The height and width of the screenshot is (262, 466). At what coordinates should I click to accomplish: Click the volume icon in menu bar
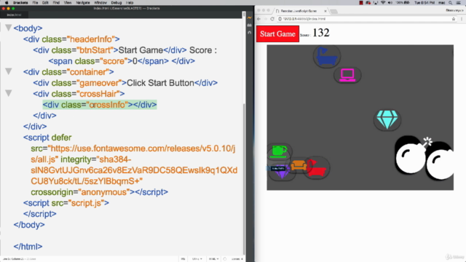(390, 3)
